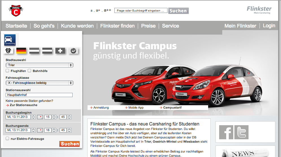Open the Service menu item
The width and height of the screenshot is (281, 157).
point(170,26)
